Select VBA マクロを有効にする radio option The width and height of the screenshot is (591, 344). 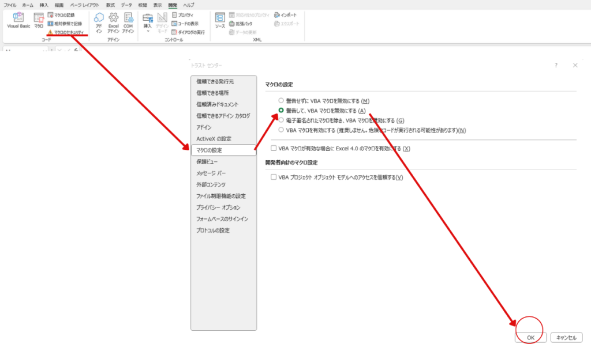(x=281, y=130)
